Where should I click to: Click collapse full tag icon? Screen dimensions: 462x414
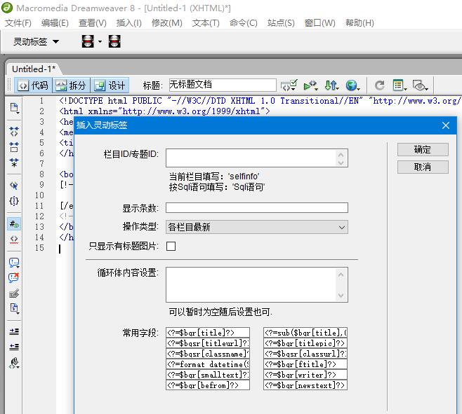pyautogui.click(x=14, y=132)
